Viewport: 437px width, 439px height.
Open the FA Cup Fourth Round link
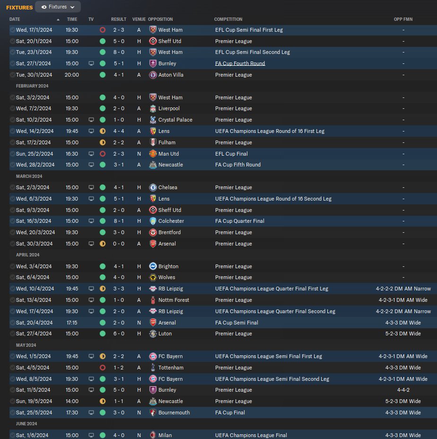click(240, 63)
